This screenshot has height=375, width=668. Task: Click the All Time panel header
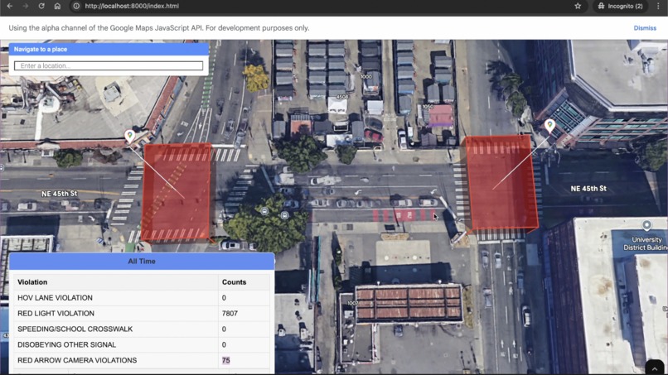(x=142, y=262)
